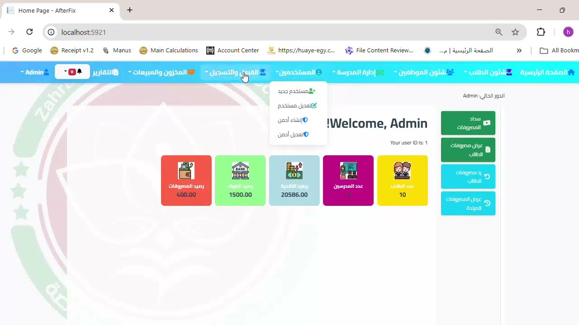579x325 pixels.
Task: Click the عرض مصروفات الطالب button
Action: (468, 150)
